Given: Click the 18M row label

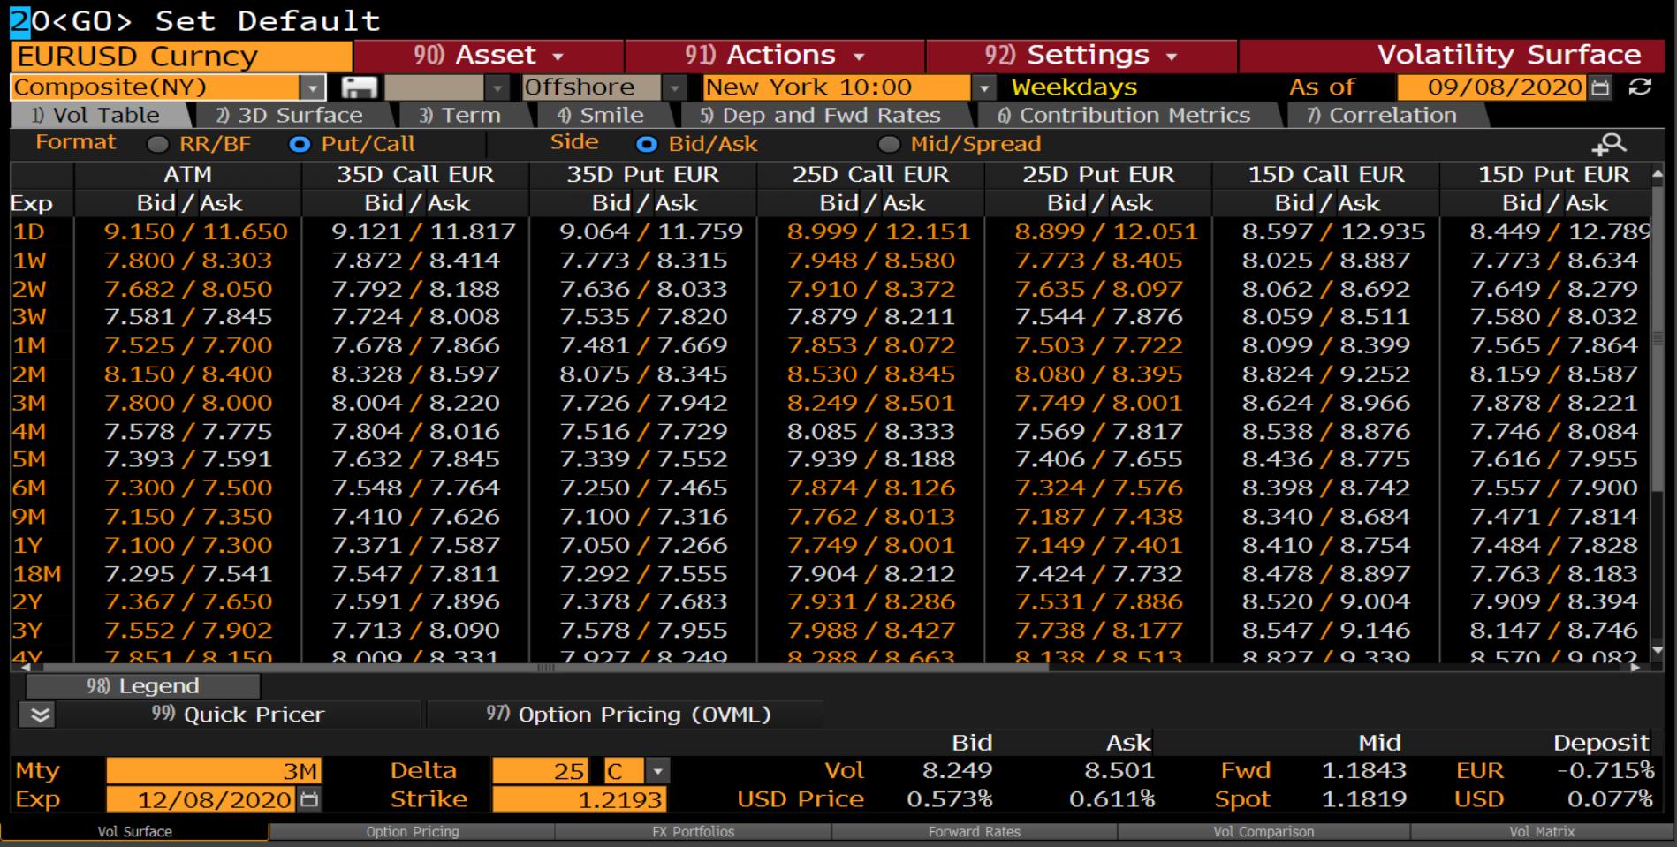Looking at the screenshot, I should [37, 574].
